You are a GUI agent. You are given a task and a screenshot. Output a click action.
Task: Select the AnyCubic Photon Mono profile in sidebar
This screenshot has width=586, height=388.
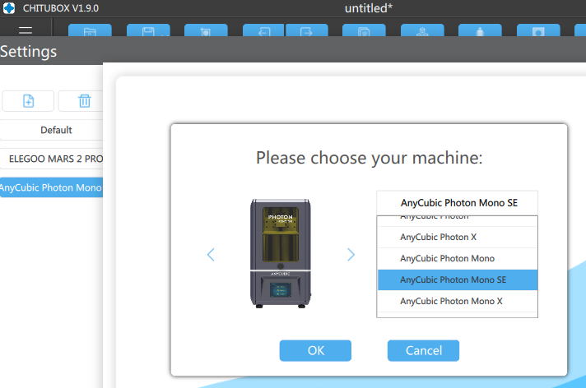pos(52,187)
